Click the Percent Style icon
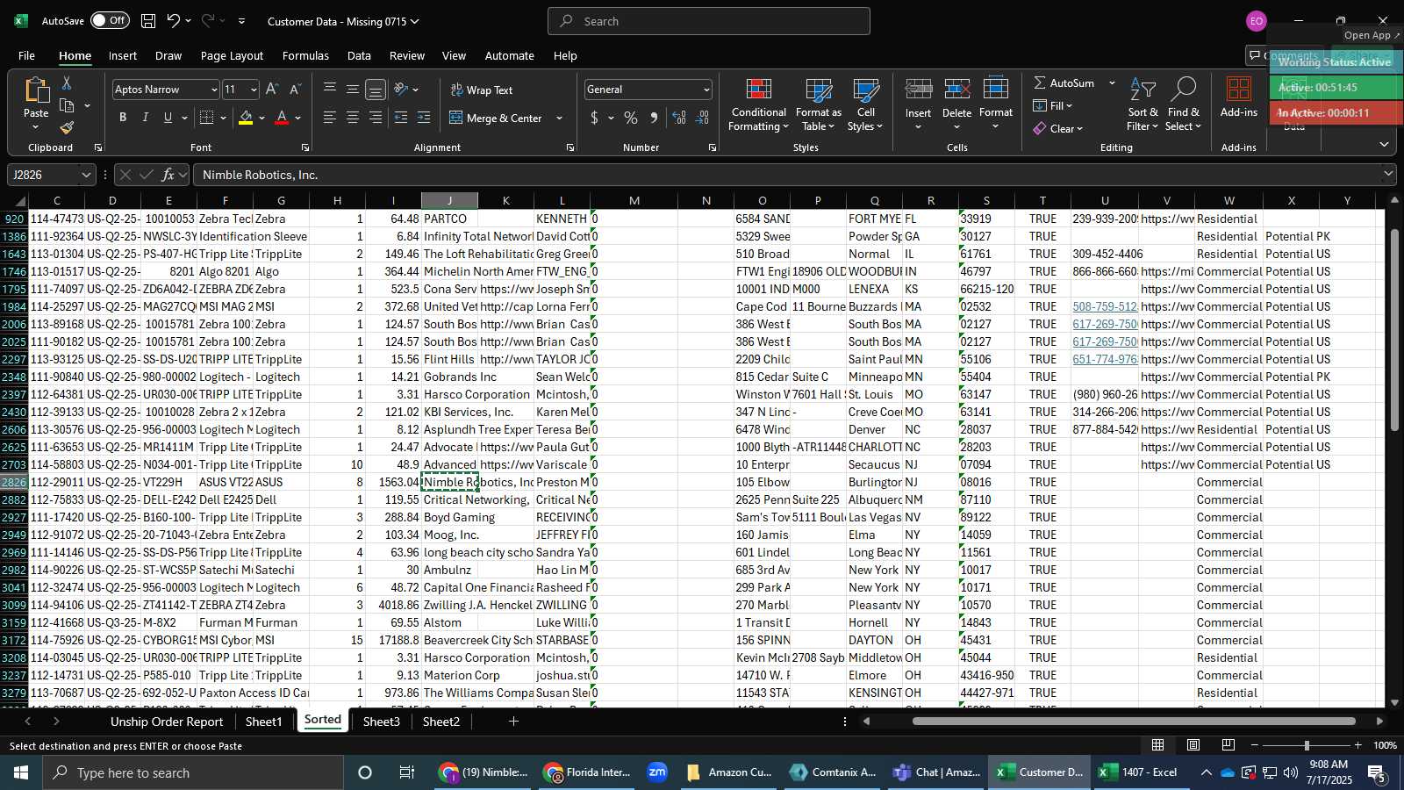The height and width of the screenshot is (790, 1404). 631,118
